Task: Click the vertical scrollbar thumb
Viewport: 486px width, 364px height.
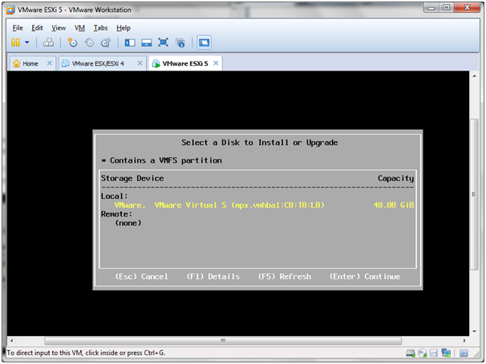Action: tap(474, 194)
